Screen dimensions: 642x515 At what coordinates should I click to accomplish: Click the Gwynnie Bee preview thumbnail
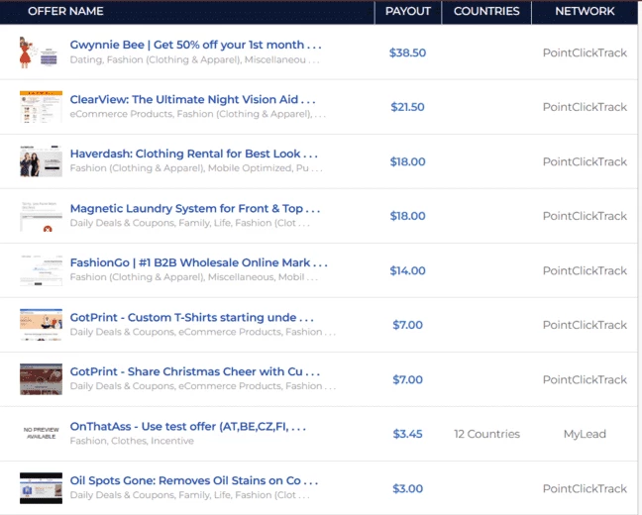click(x=41, y=51)
